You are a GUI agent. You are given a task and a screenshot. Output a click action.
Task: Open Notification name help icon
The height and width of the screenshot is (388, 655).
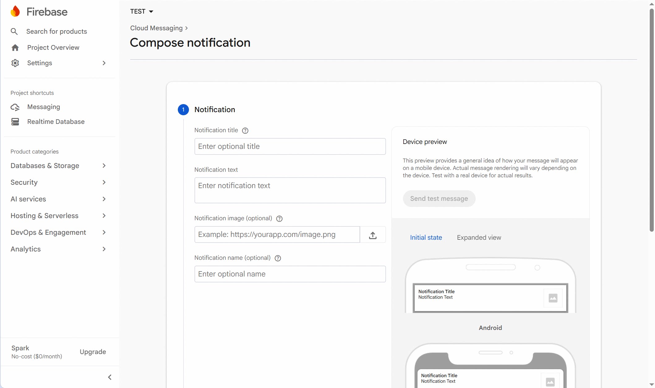point(278,258)
